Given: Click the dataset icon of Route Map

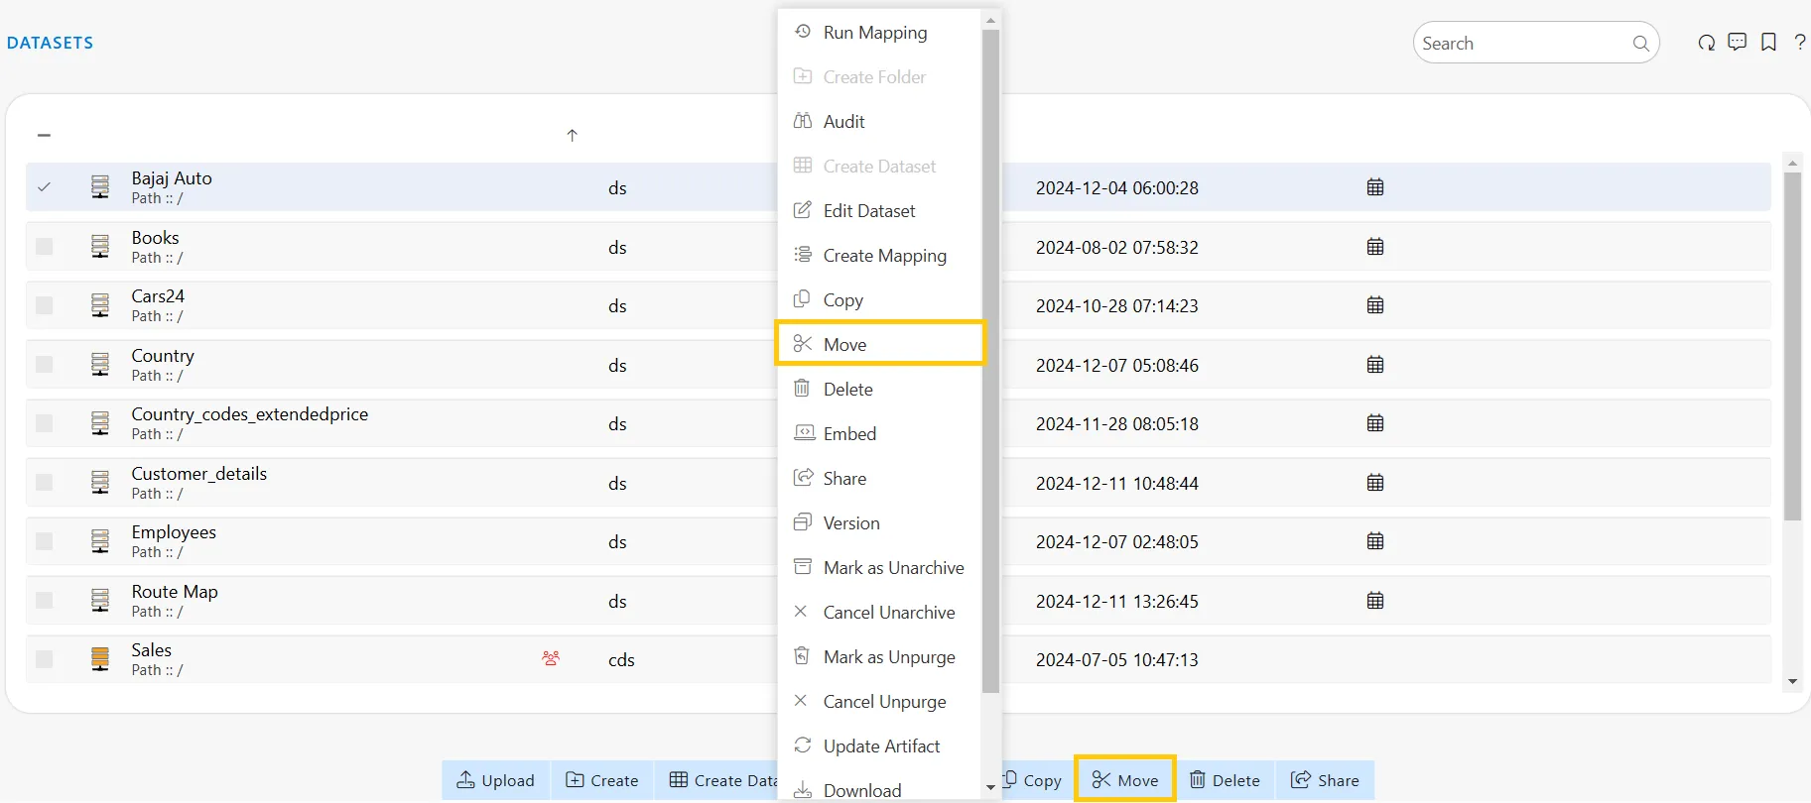Looking at the screenshot, I should [x=100, y=600].
